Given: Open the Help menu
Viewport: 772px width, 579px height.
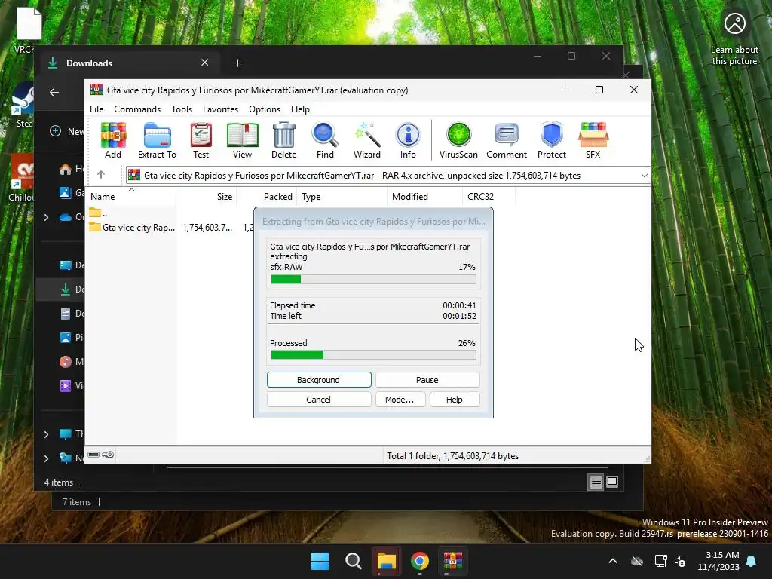Looking at the screenshot, I should click(300, 109).
